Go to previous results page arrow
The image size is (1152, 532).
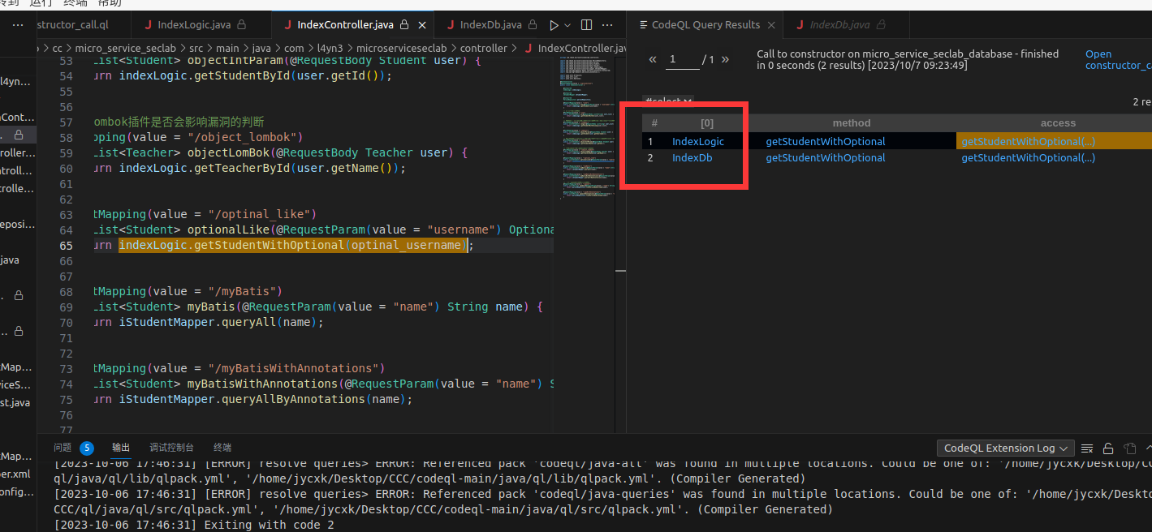pyautogui.click(x=652, y=59)
